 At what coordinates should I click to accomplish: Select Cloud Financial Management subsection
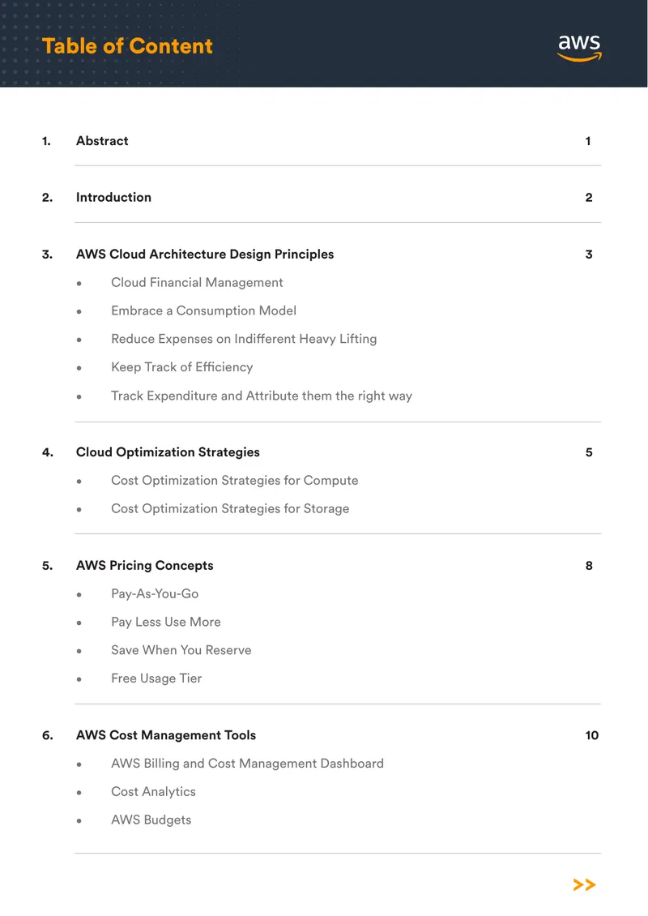197,283
